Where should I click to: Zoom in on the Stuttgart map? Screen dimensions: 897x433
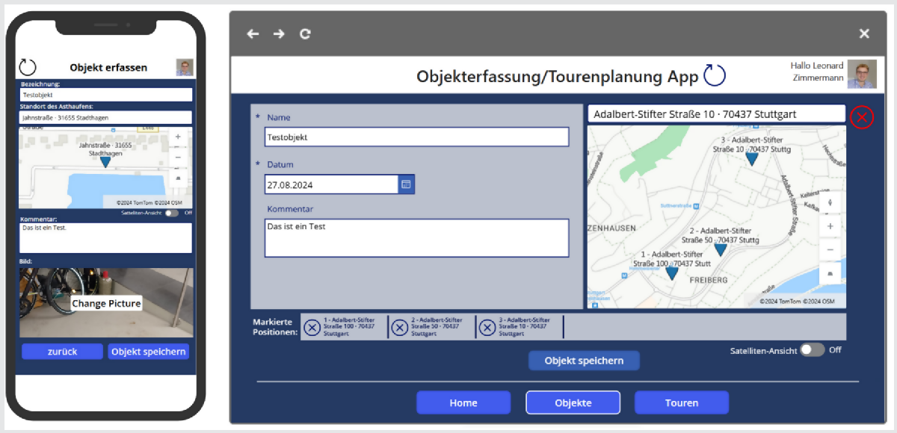pyautogui.click(x=830, y=225)
